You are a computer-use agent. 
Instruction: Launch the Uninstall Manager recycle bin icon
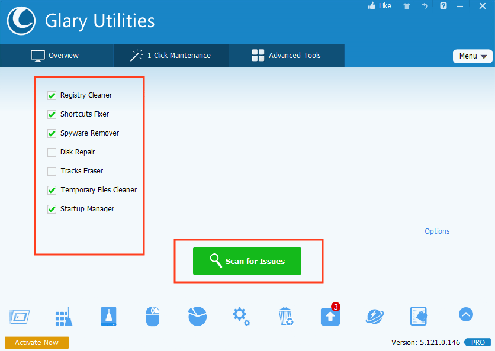(286, 316)
